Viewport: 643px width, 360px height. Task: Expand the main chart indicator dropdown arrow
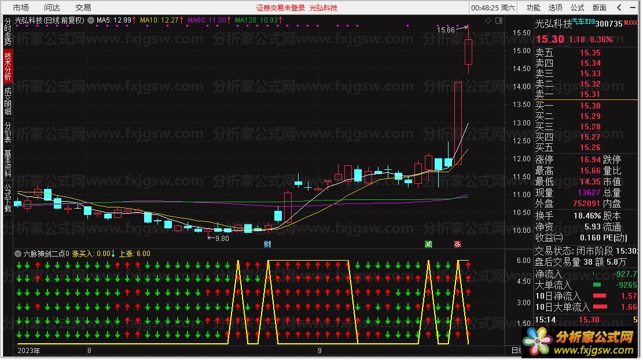pyautogui.click(x=91, y=20)
